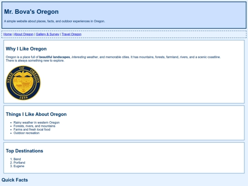Select the Mr. Bova's Oregon title
248x186 pixels.
[x=31, y=11]
